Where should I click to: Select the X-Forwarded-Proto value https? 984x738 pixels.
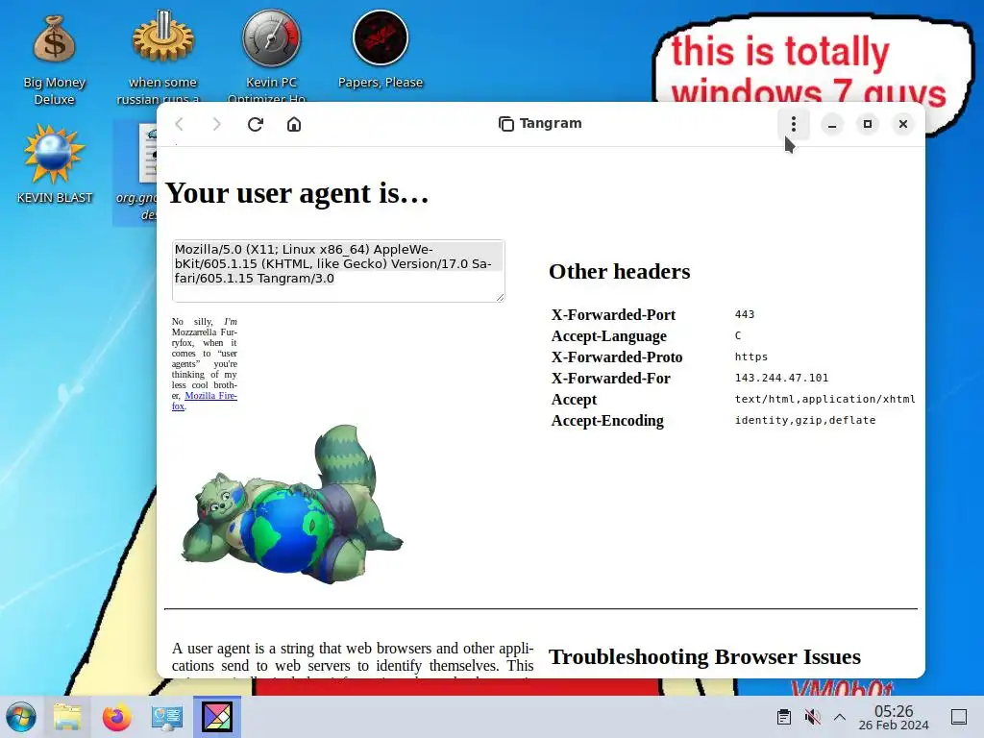coord(751,357)
